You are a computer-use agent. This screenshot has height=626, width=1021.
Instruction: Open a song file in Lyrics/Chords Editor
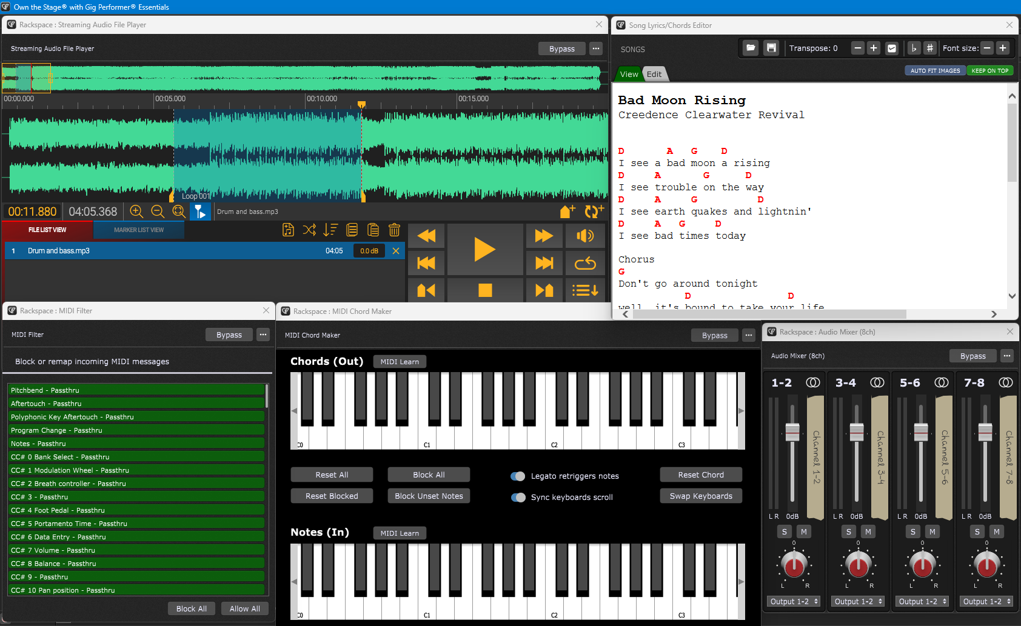click(x=751, y=48)
